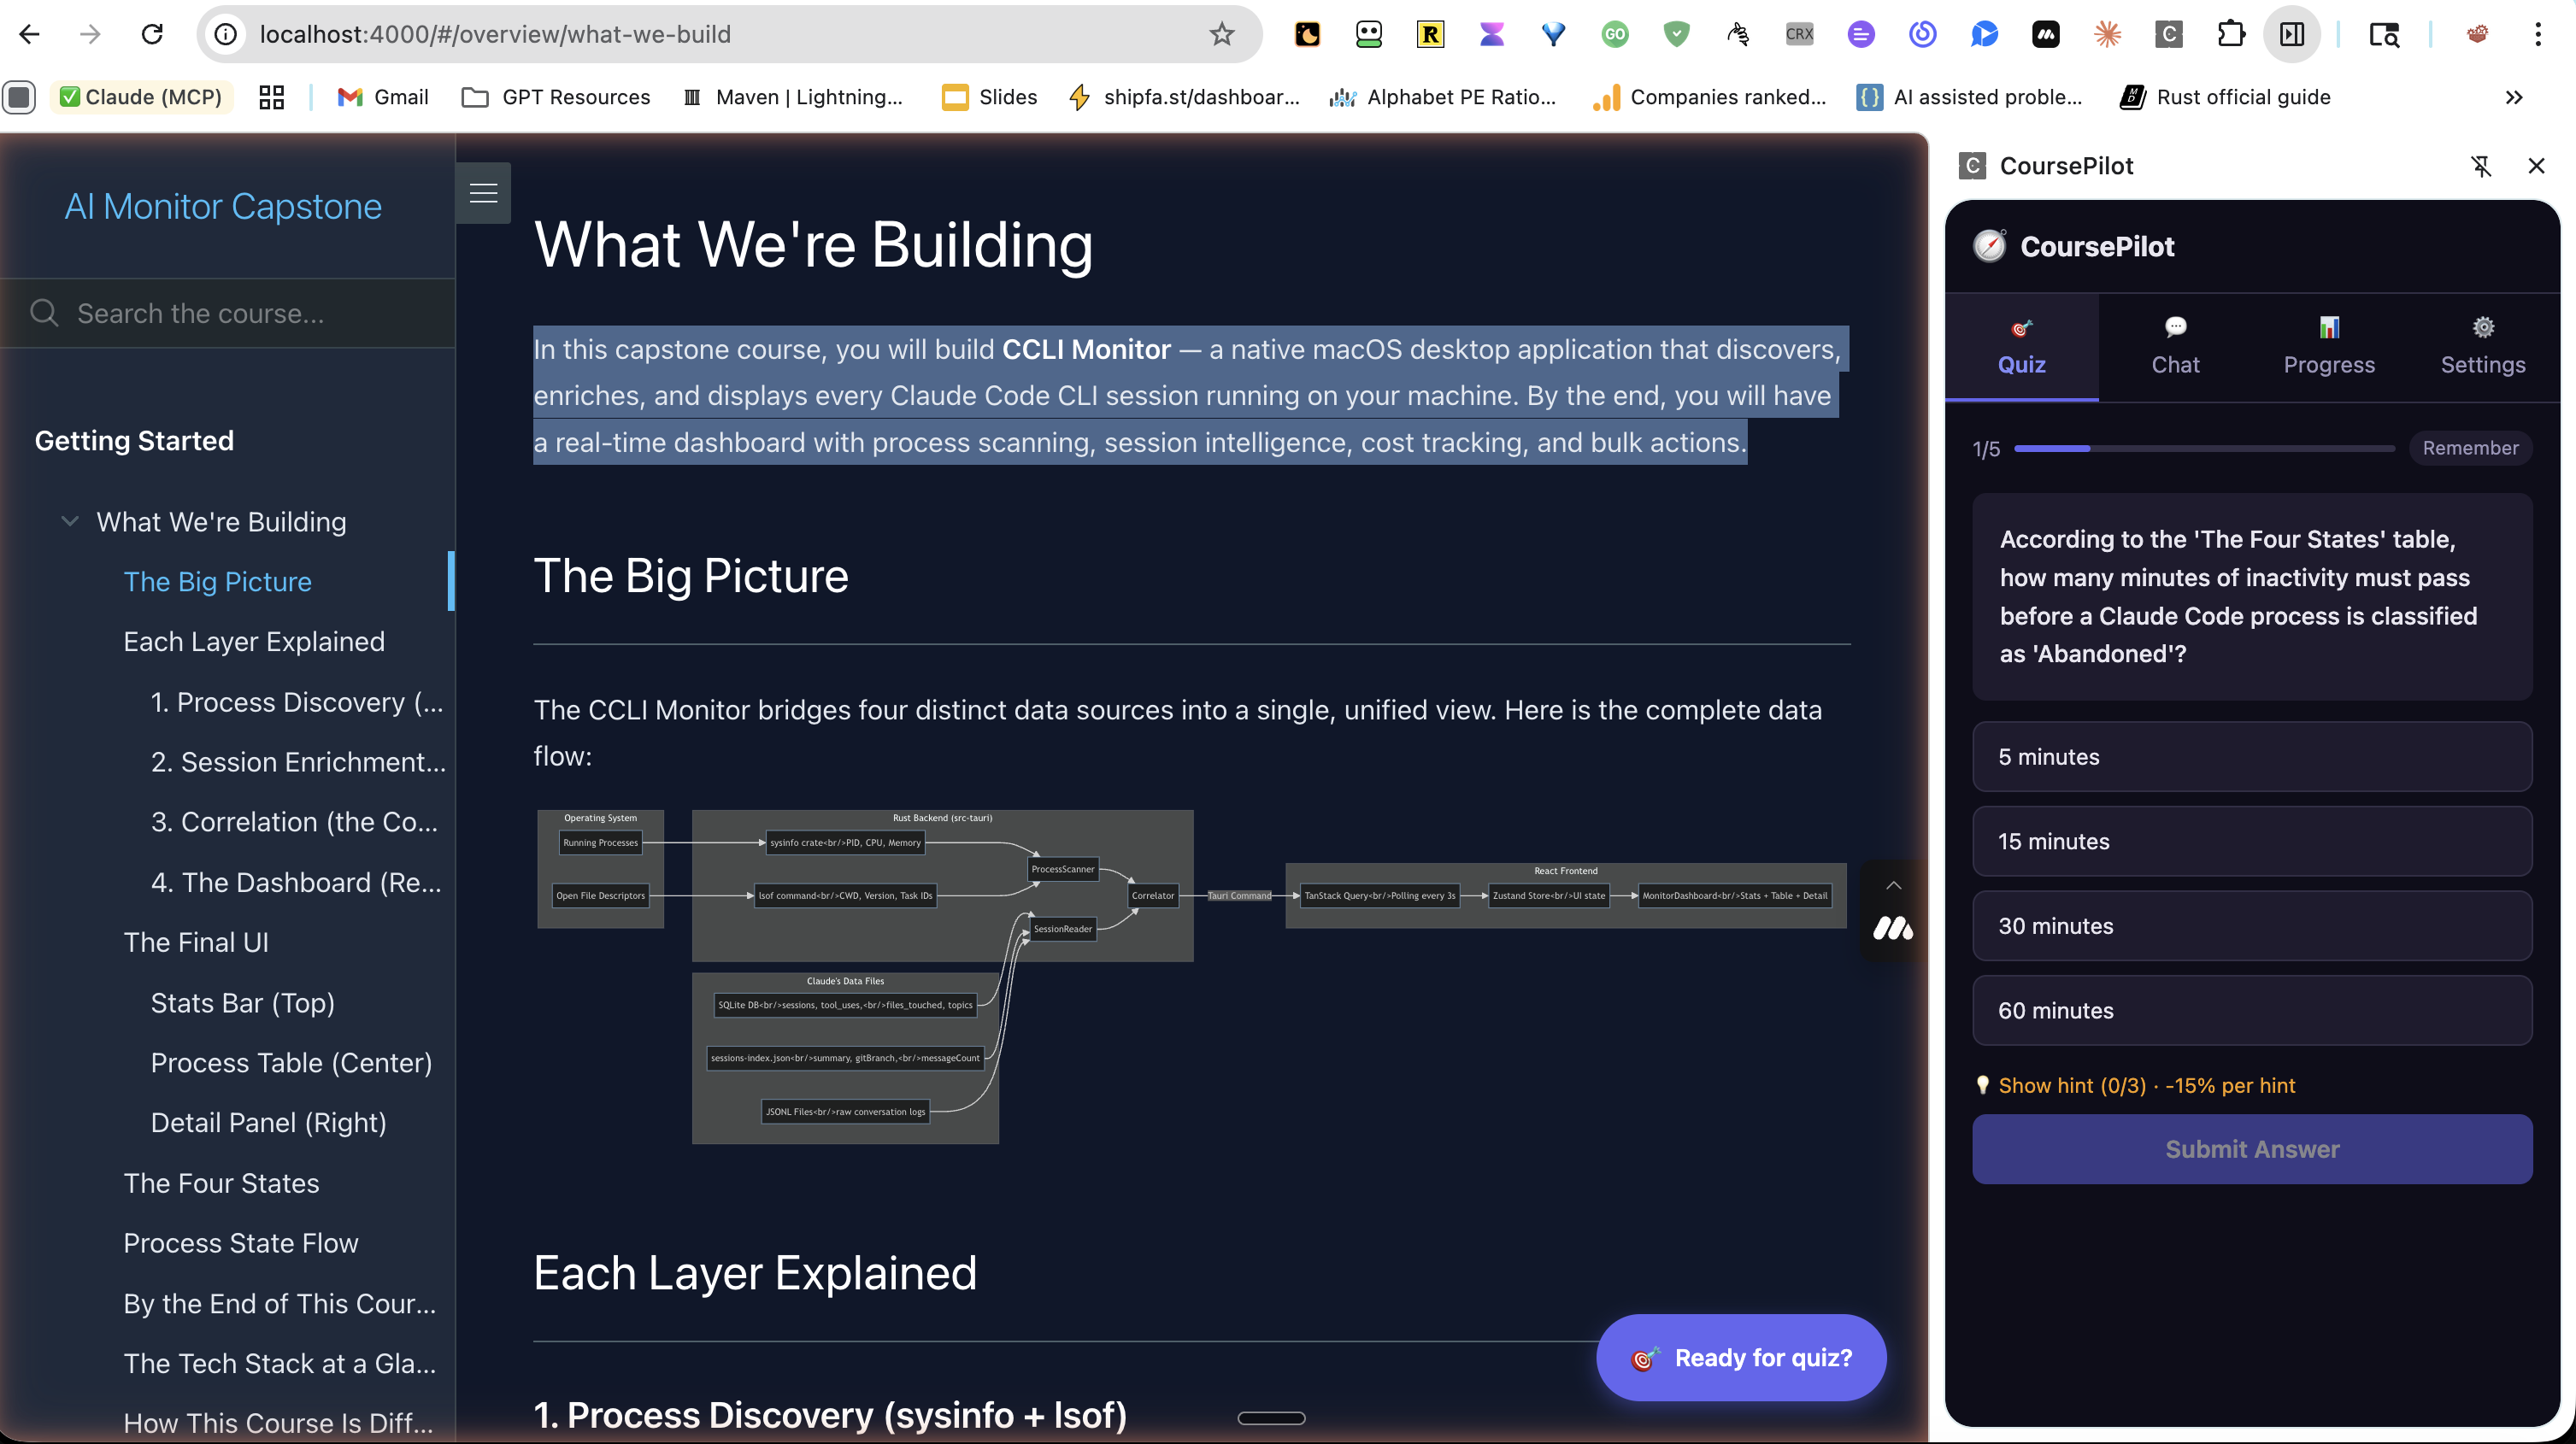This screenshot has width=2576, height=1444.
Task: Collapse the 'What We're Building' tree item
Action: pos(70,521)
